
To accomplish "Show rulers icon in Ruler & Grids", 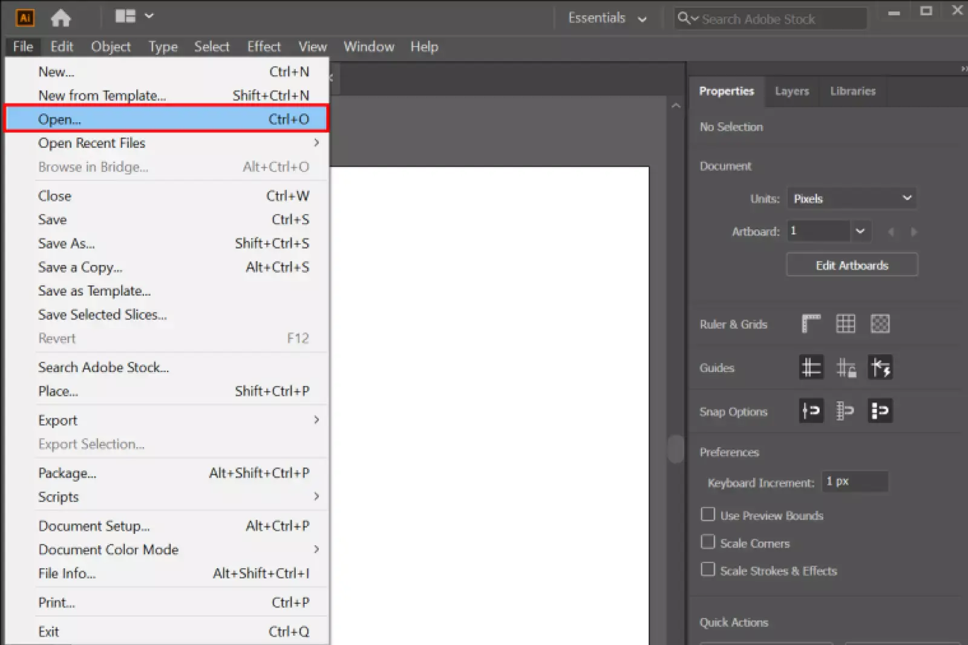I will (x=811, y=324).
